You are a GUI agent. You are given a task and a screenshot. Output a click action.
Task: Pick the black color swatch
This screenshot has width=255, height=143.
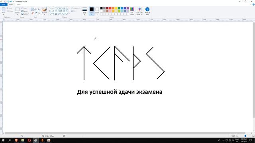coord(101,8)
